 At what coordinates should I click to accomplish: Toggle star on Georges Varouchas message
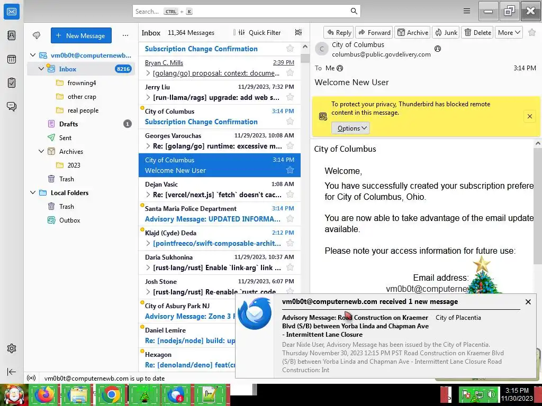[x=290, y=146]
